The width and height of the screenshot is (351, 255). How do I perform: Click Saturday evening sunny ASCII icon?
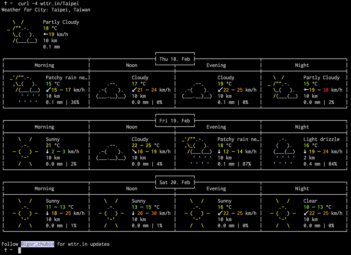tap(197, 213)
